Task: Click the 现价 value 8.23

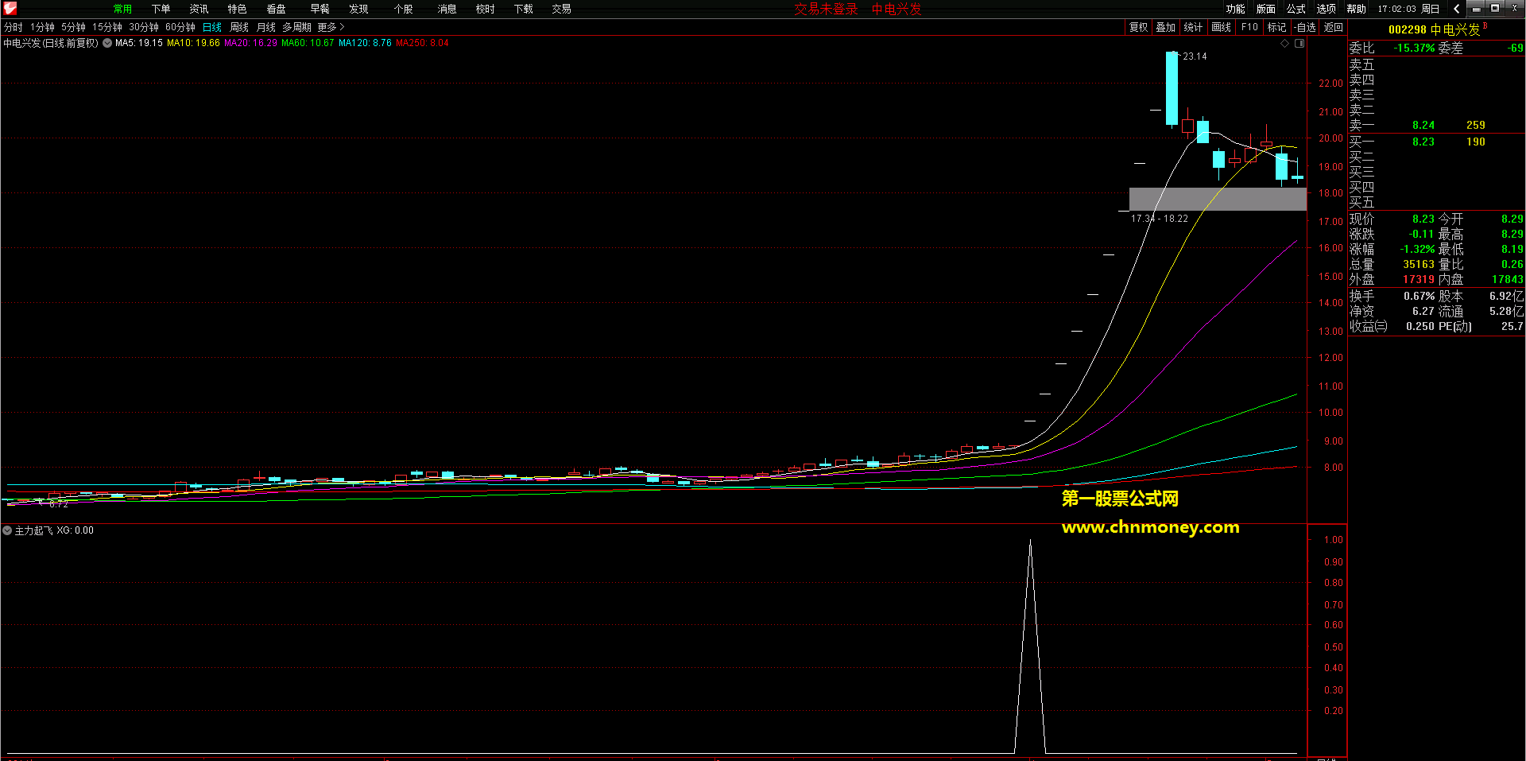Action: pyautogui.click(x=1423, y=219)
